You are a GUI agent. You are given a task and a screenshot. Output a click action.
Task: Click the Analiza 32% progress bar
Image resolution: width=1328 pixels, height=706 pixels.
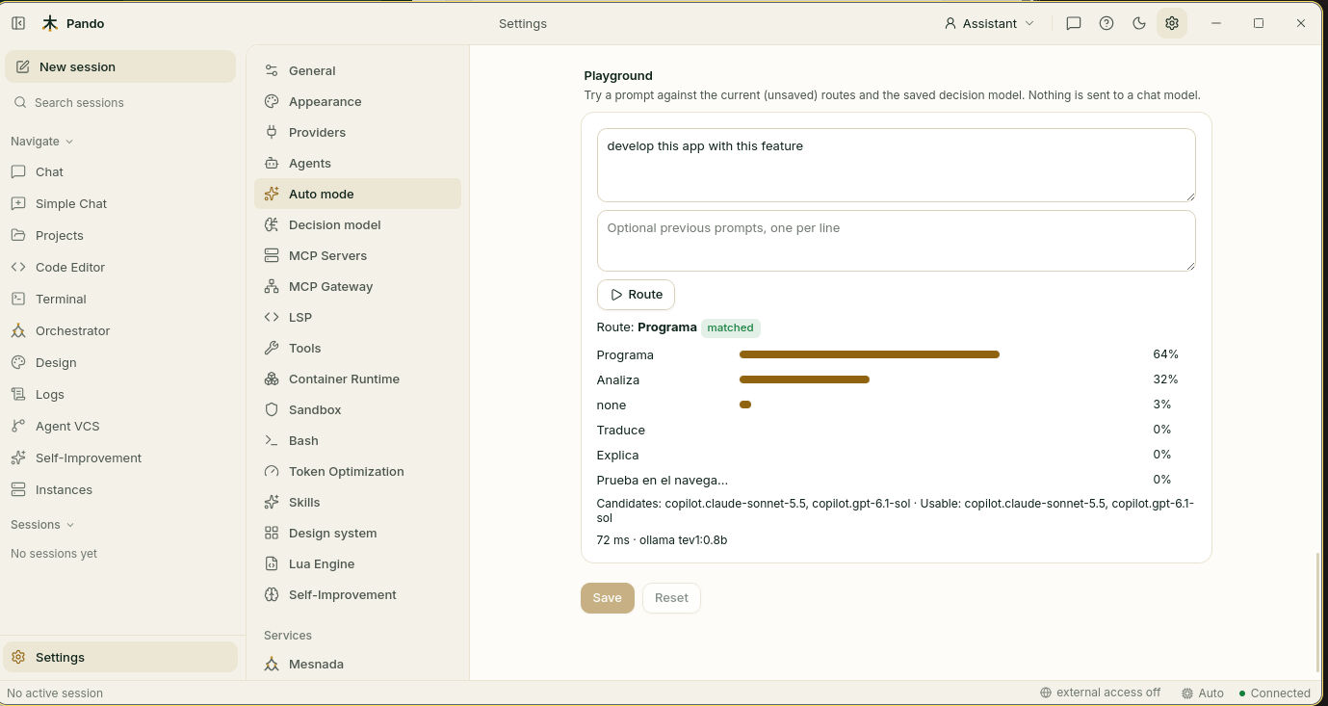pos(804,379)
